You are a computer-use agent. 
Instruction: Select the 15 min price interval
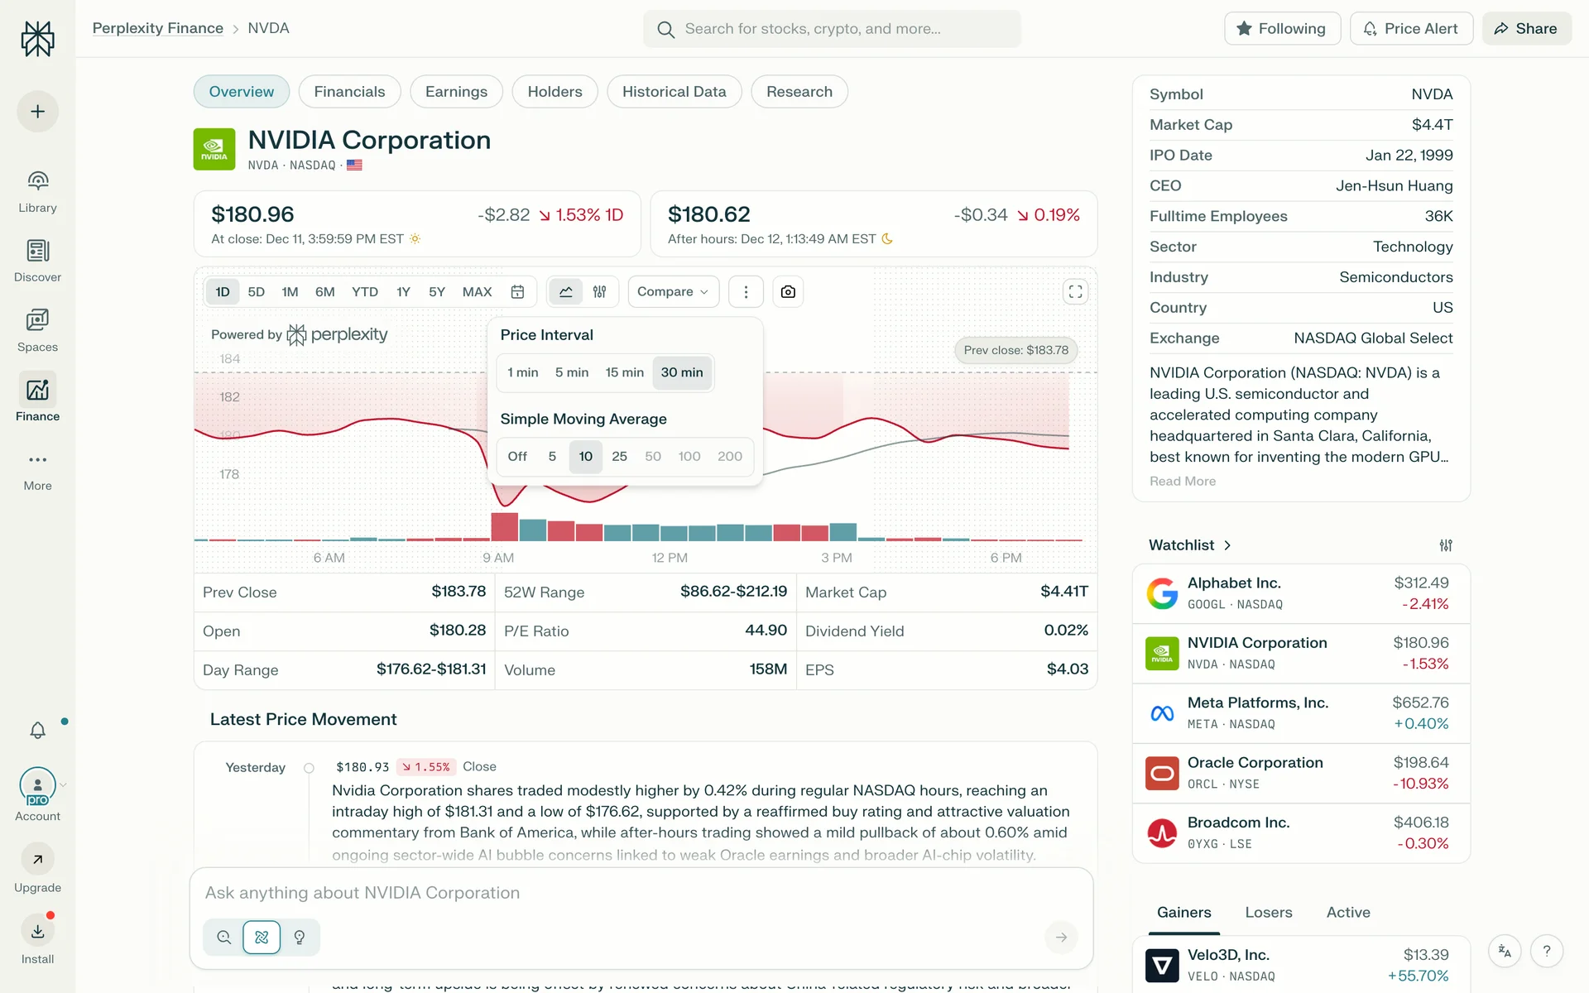(x=624, y=372)
